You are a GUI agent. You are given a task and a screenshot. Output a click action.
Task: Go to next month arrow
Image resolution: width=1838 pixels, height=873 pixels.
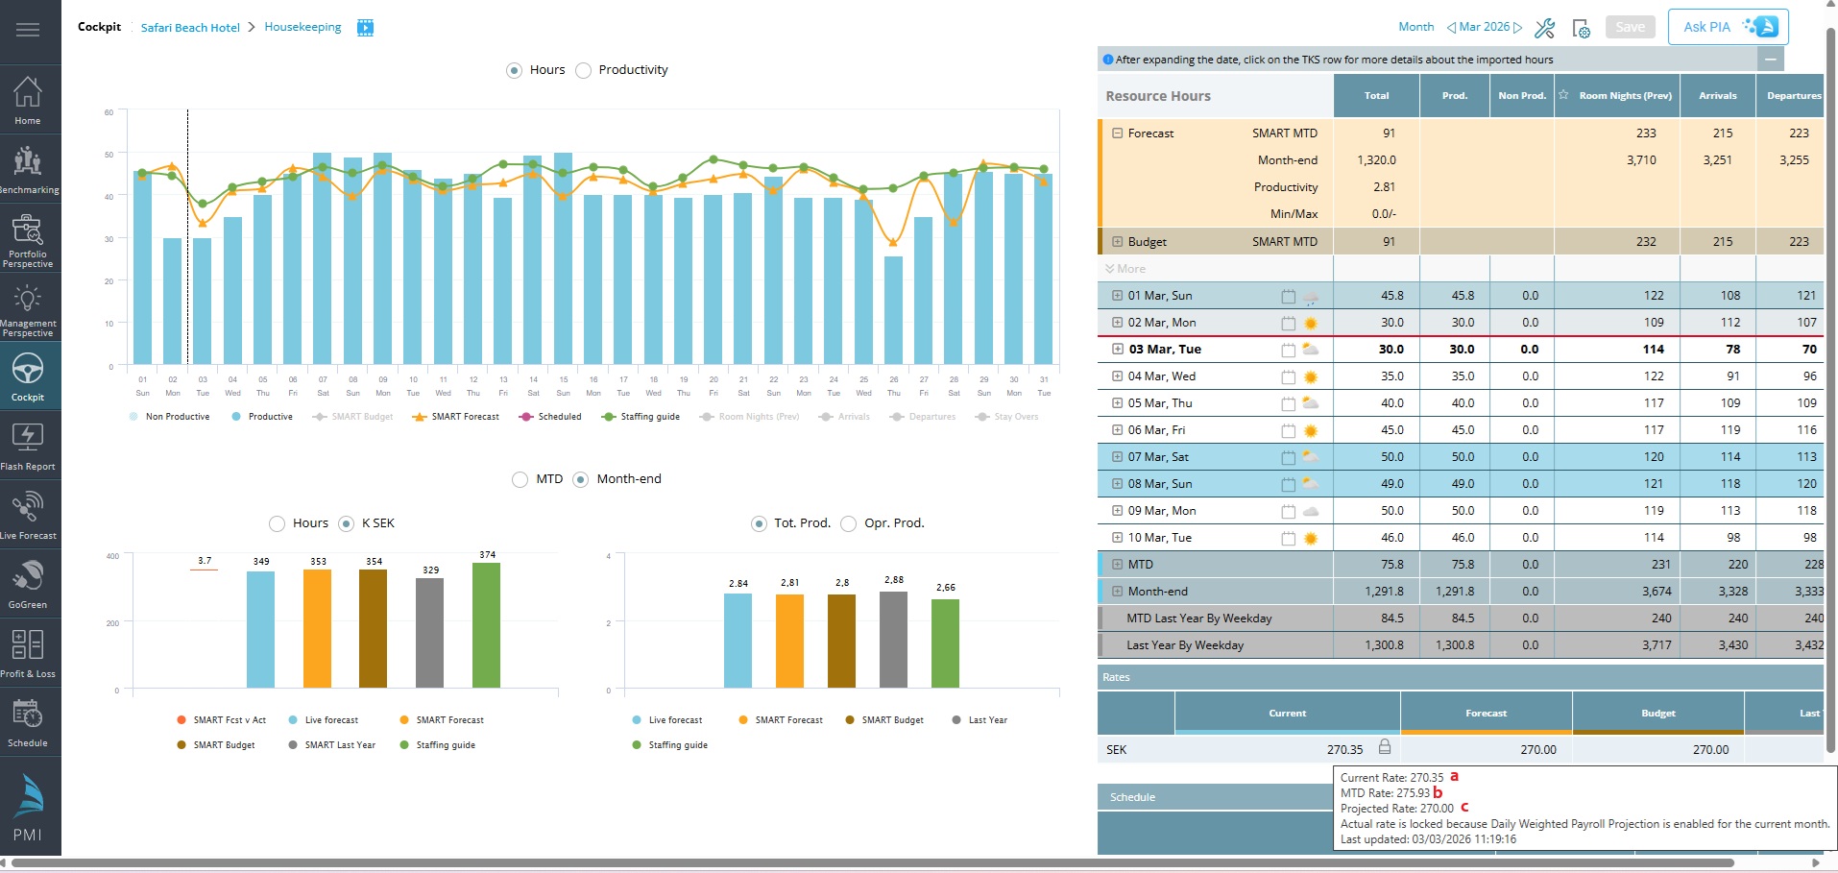[1518, 28]
